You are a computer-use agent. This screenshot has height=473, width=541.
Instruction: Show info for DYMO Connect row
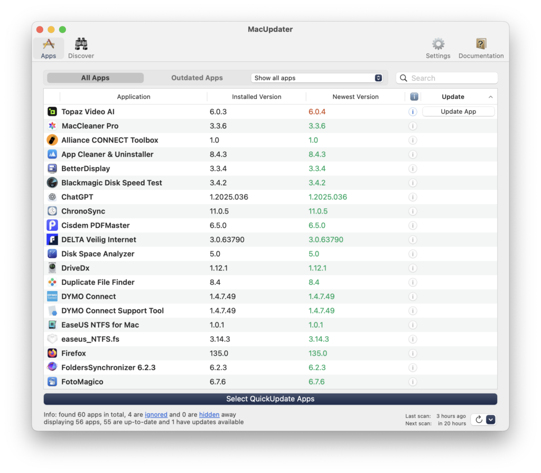coord(413,296)
